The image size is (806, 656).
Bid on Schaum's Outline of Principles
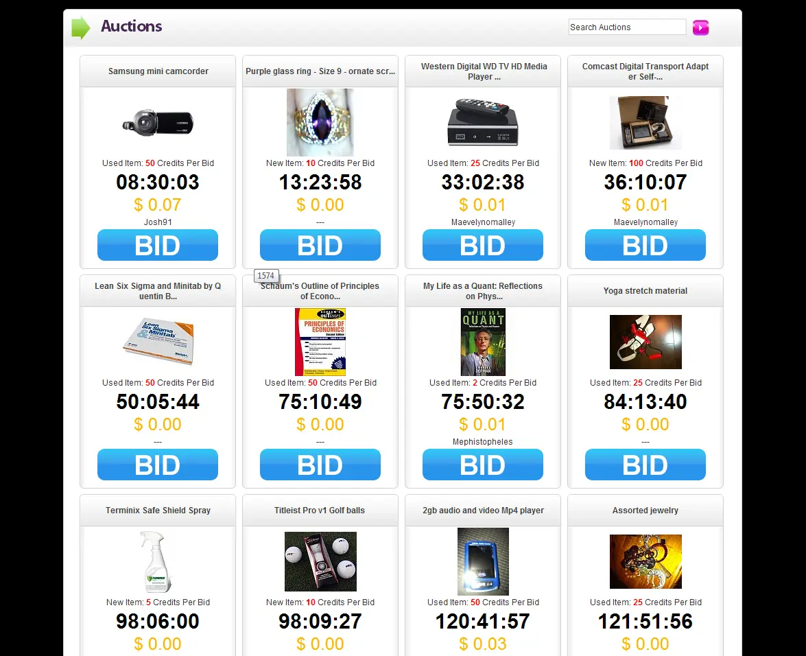pos(320,465)
